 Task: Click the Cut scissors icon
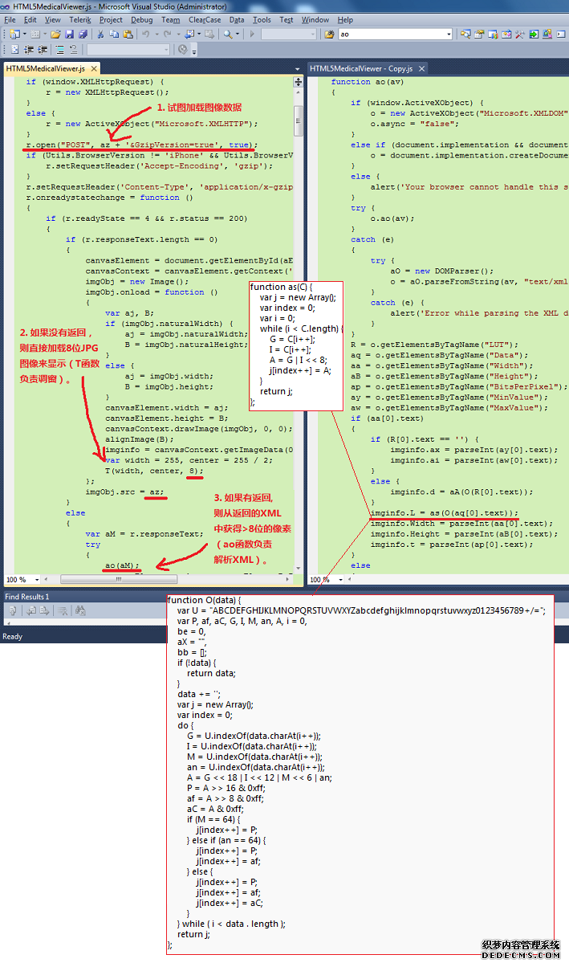(101, 35)
